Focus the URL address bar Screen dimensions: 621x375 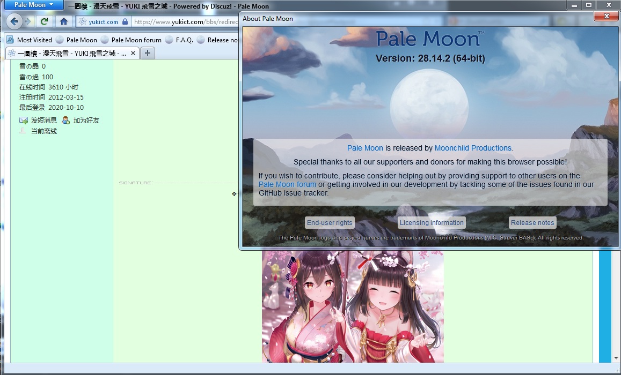185,22
